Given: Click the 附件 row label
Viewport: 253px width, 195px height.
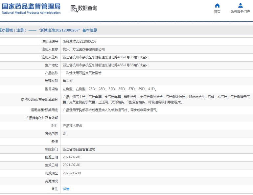Looking at the screenshot, I should coord(55,126).
